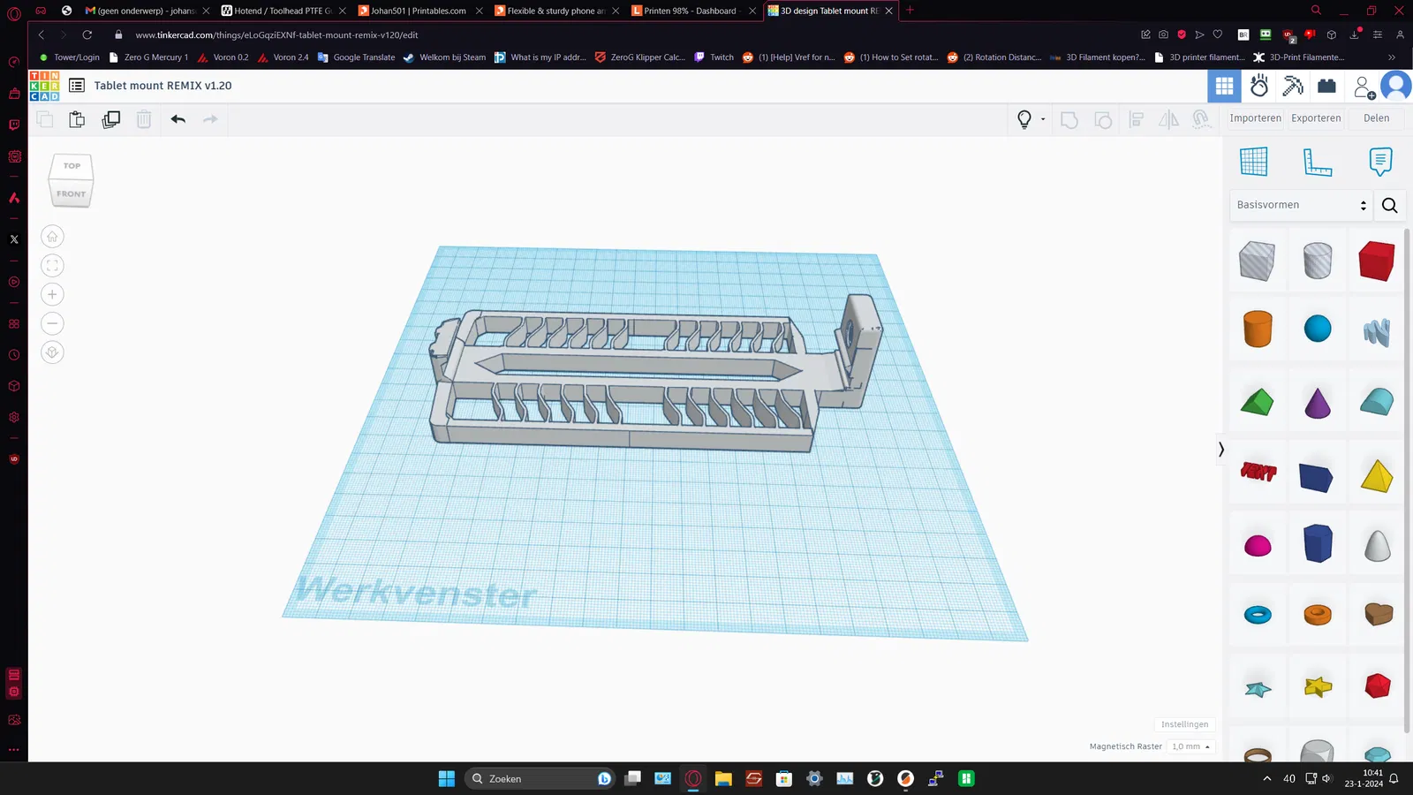Click the Cruise magnet icon

1201,119
